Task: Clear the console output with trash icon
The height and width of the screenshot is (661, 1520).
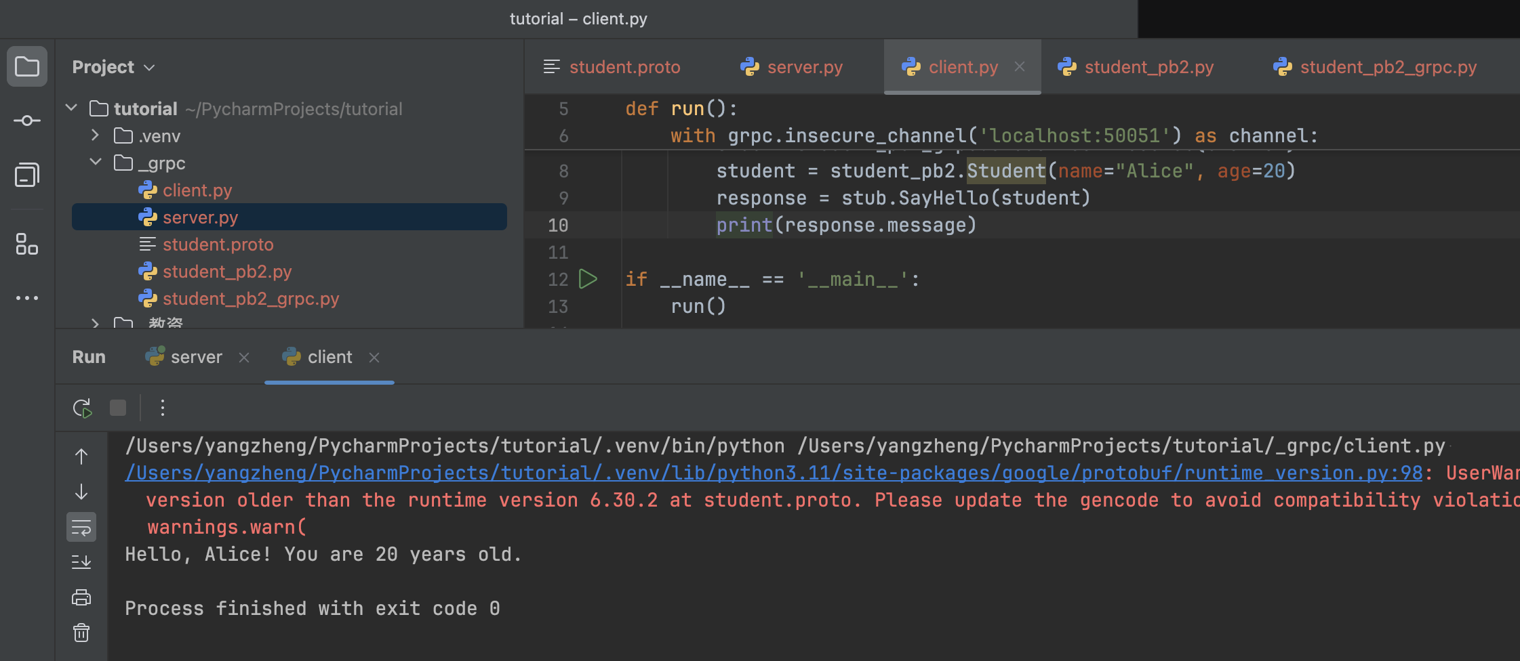Action: pos(81,633)
